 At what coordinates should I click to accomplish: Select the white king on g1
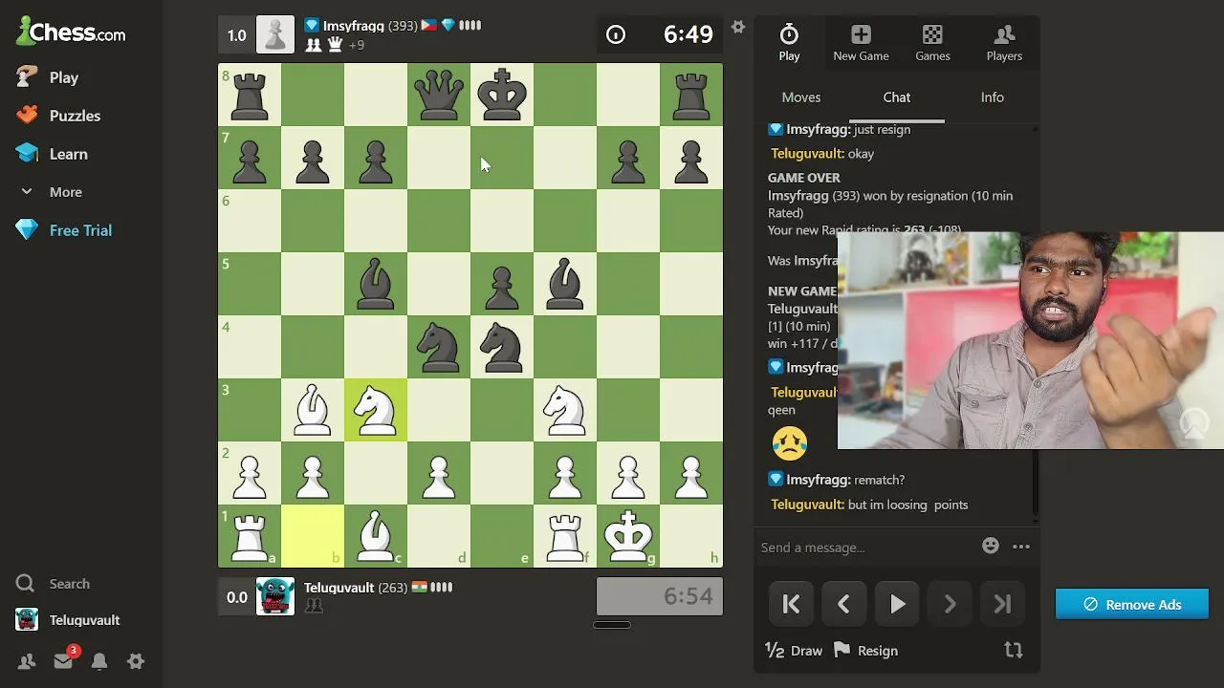[628, 536]
